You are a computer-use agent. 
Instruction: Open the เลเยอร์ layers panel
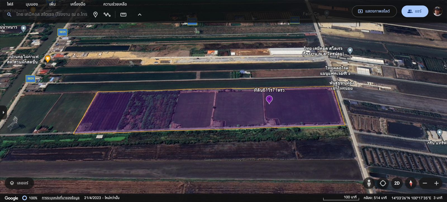point(19,183)
